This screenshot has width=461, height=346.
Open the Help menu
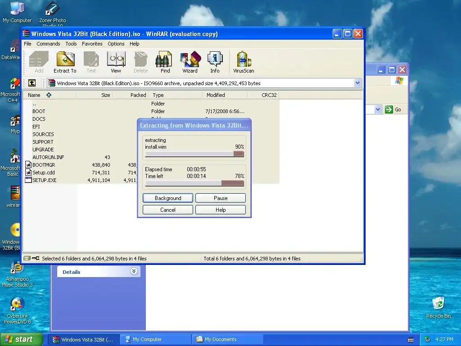click(134, 44)
